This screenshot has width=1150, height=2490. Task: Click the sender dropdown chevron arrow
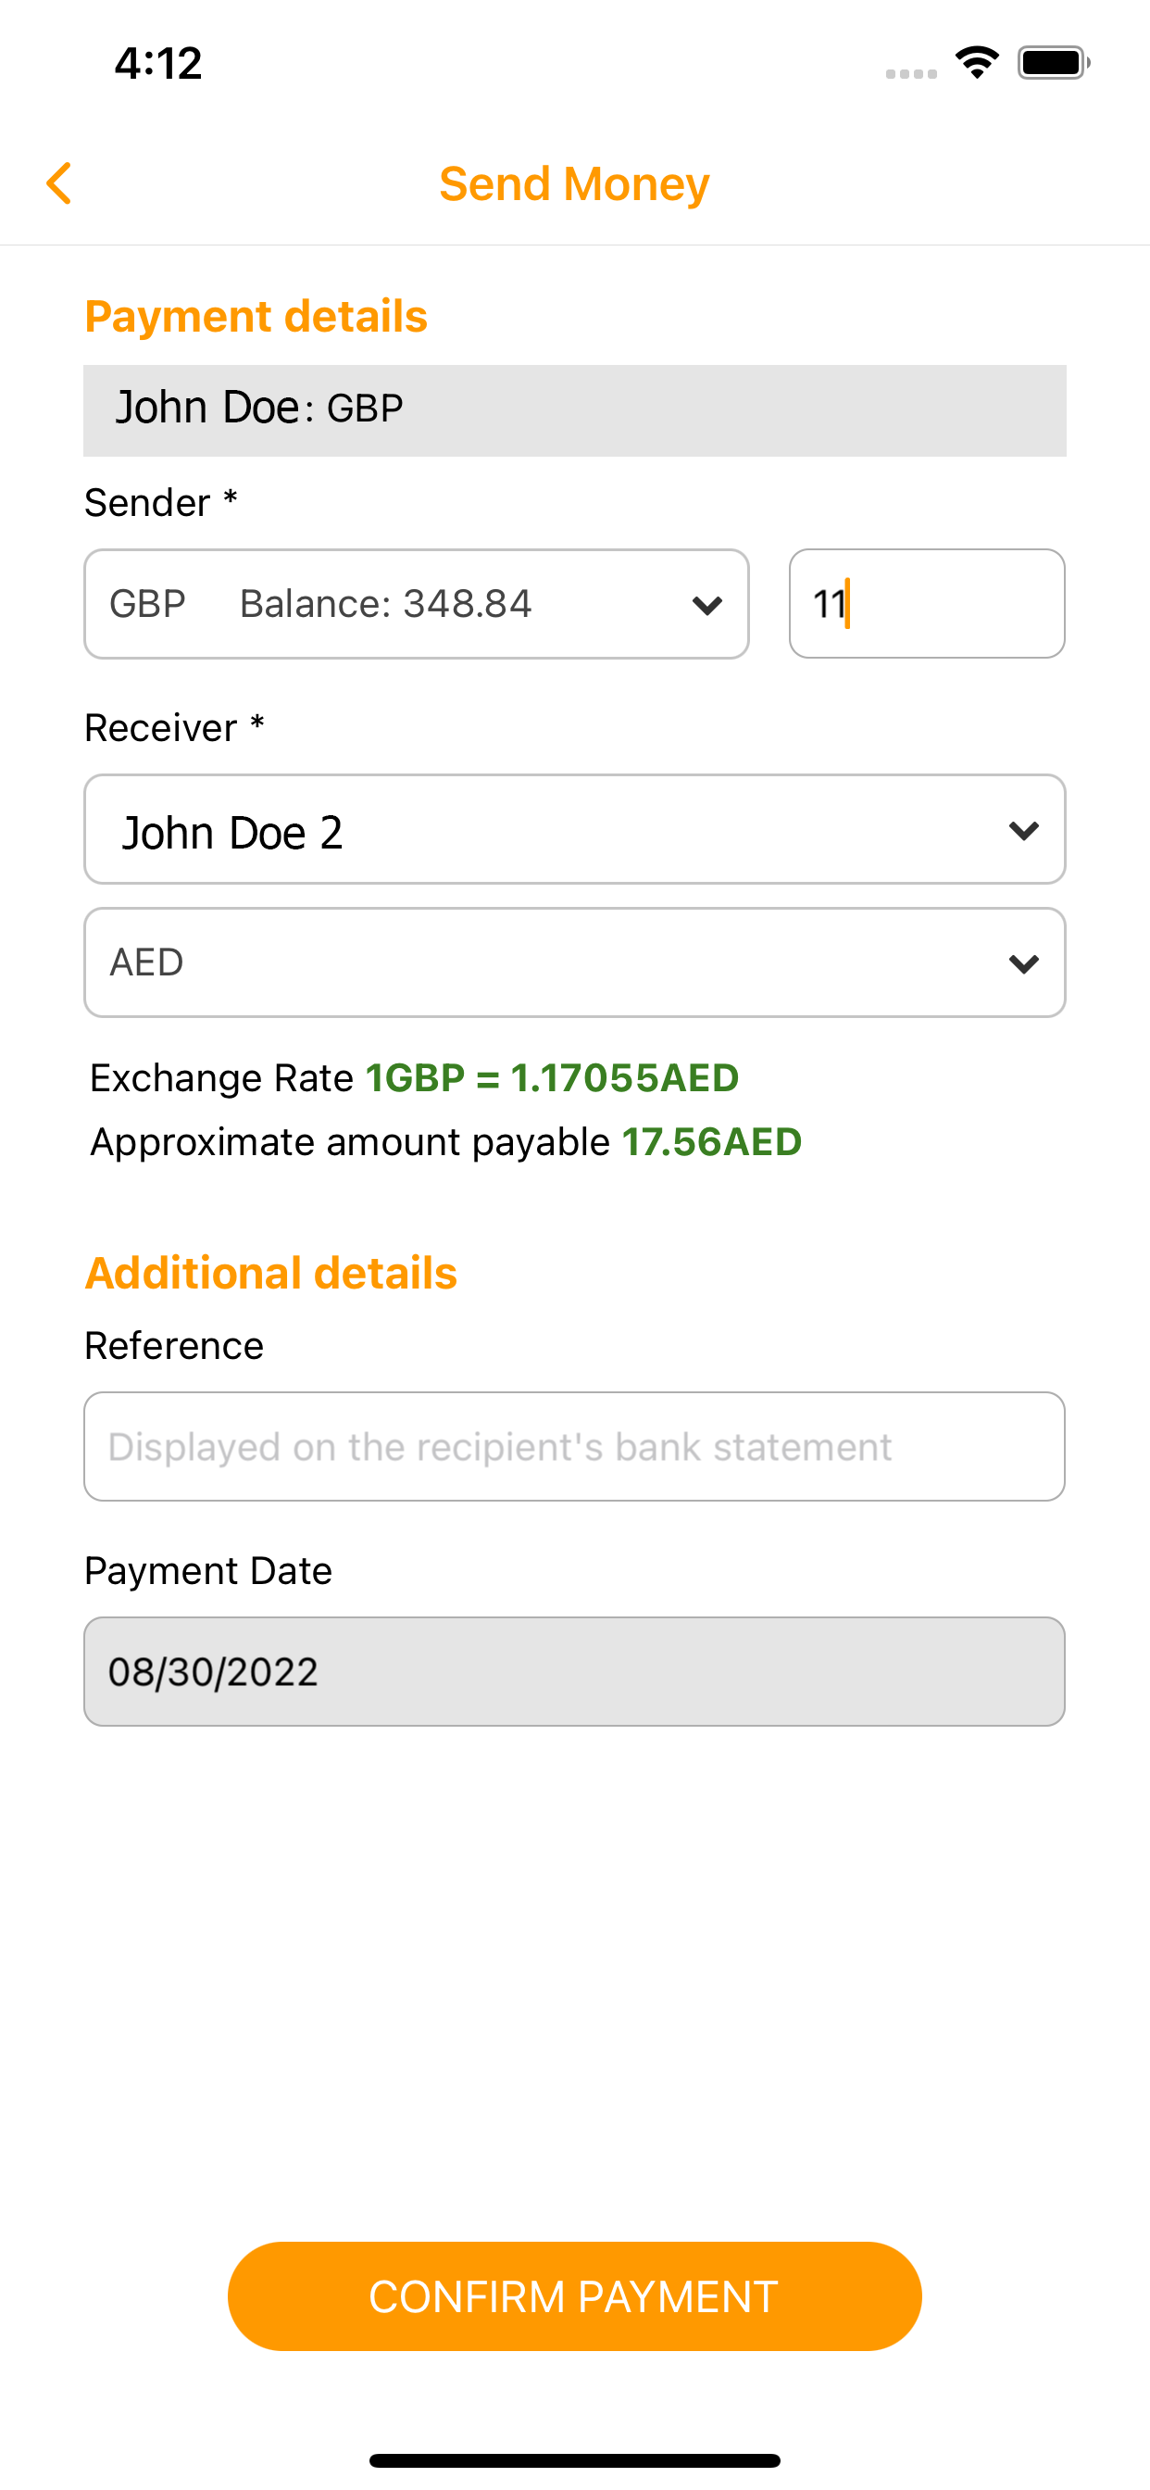click(x=707, y=606)
